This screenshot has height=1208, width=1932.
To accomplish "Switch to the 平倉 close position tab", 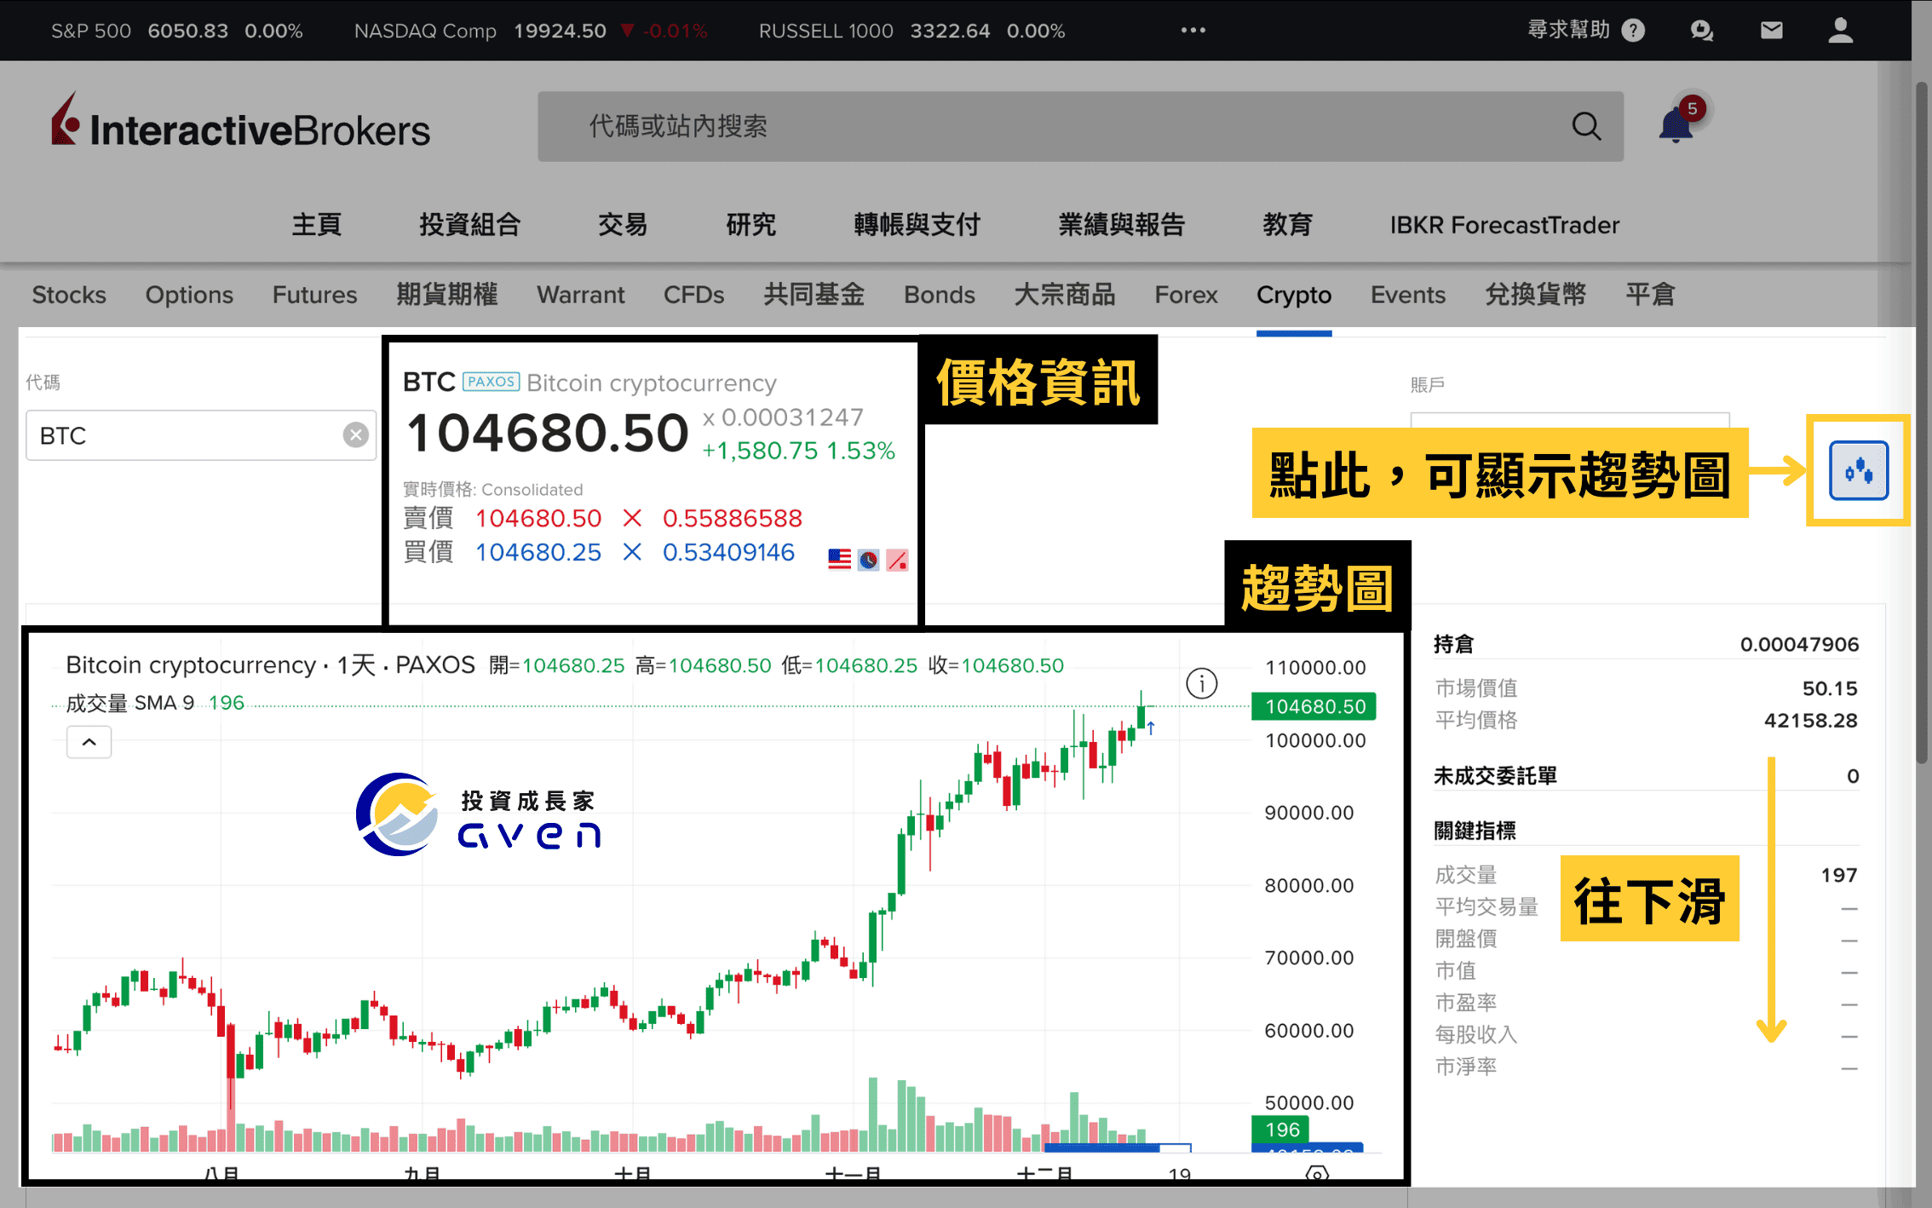I will (1650, 295).
